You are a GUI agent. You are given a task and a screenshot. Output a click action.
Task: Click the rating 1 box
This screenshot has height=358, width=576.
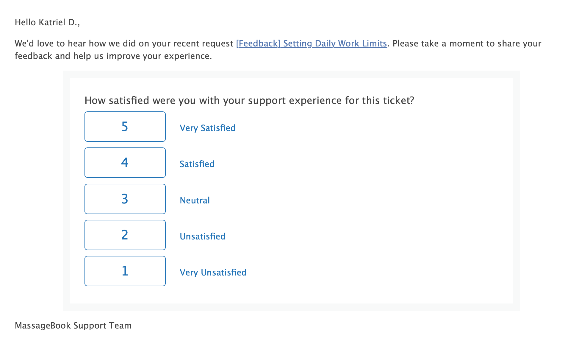125,271
